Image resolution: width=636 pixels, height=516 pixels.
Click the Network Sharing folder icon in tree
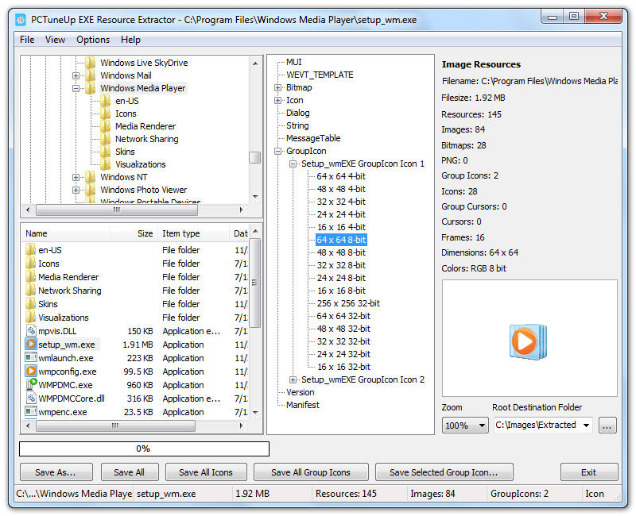(106, 139)
